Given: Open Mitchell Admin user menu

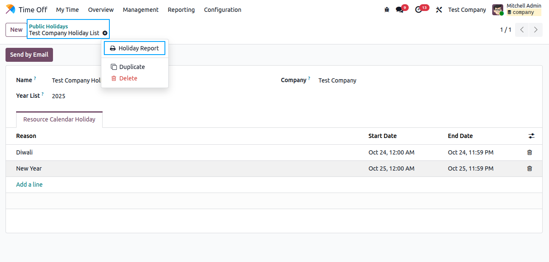Looking at the screenshot, I should pos(517,9).
